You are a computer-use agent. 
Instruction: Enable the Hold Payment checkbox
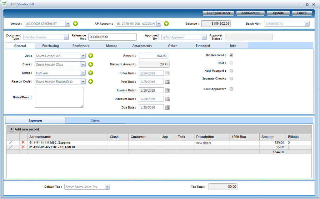[231, 71]
